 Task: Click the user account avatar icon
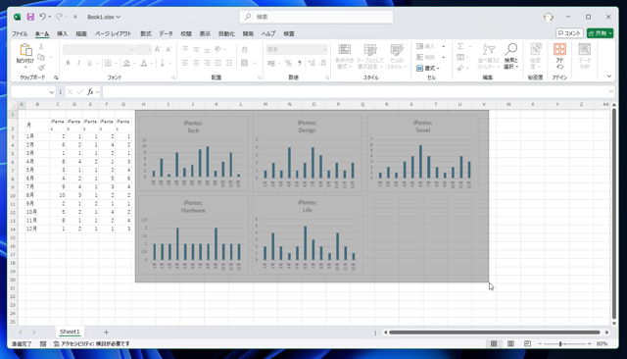point(549,17)
